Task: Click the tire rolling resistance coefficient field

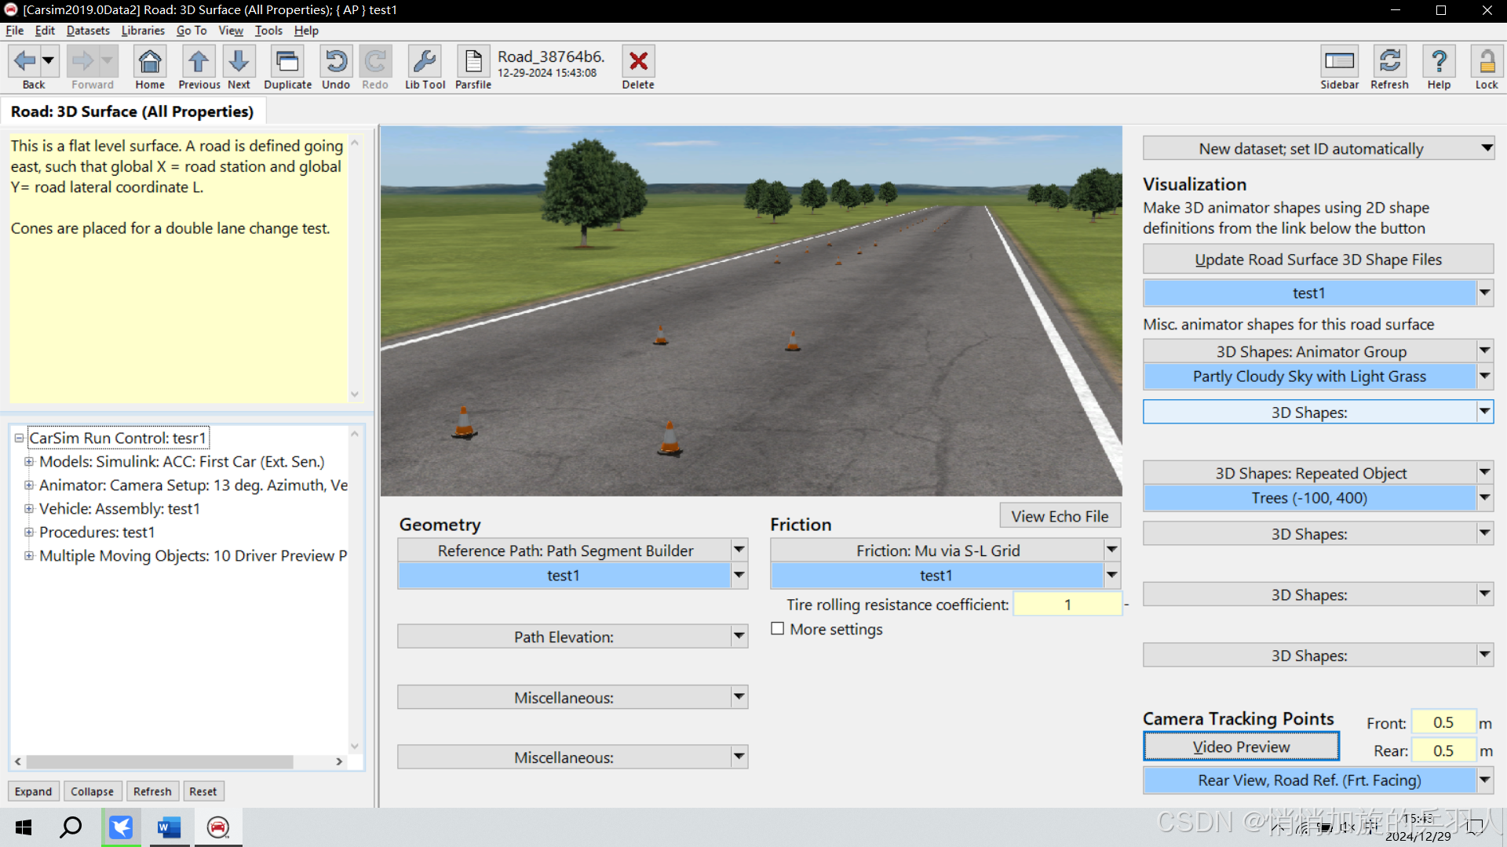Action: coord(1067,605)
